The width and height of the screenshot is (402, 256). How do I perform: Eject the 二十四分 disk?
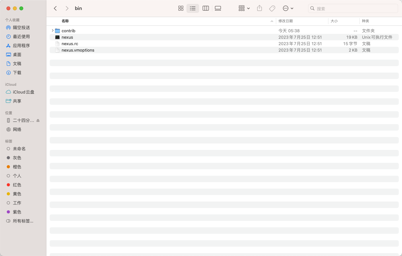pyautogui.click(x=38, y=120)
